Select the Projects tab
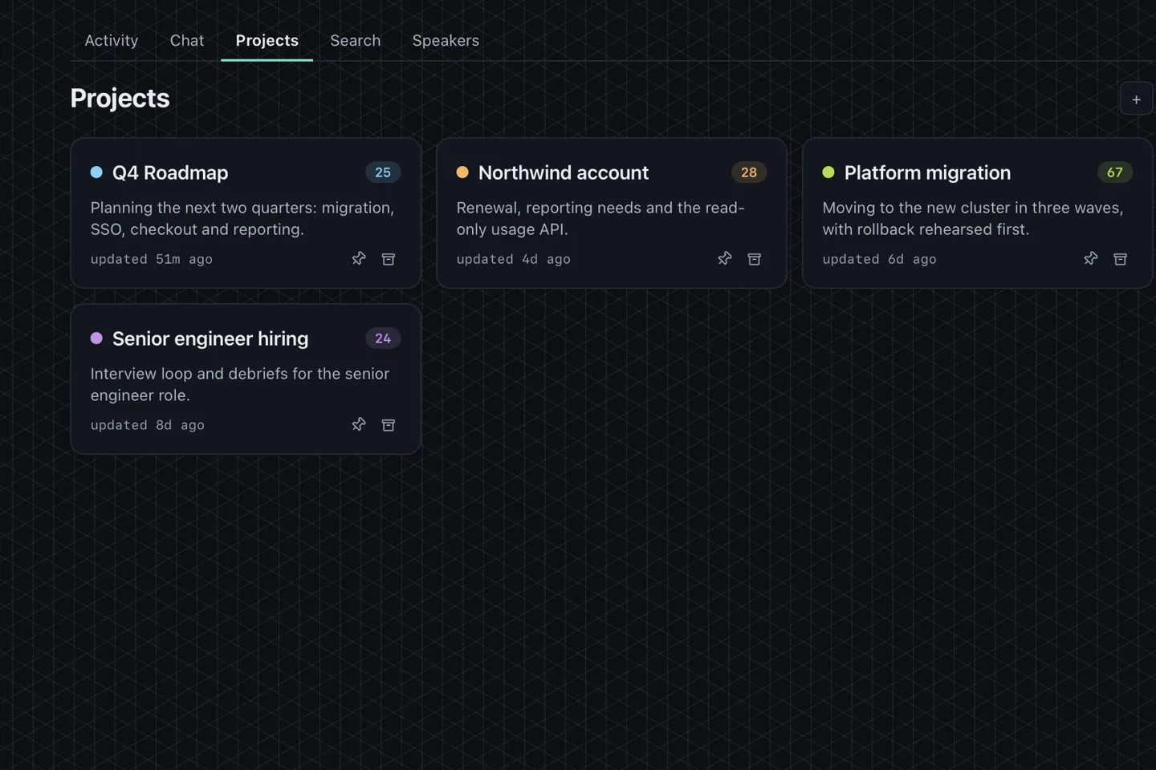The width and height of the screenshot is (1156, 770). click(x=267, y=40)
